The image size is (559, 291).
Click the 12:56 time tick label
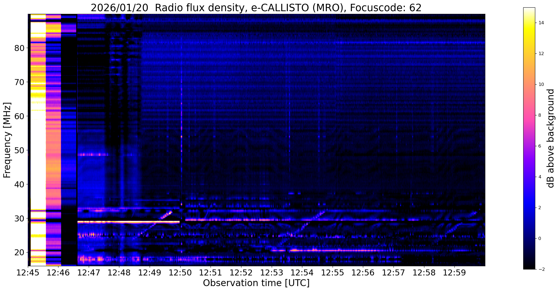(363, 272)
